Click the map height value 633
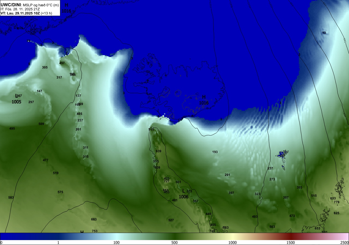Screen dimensions: 349x245 (333, 198)
